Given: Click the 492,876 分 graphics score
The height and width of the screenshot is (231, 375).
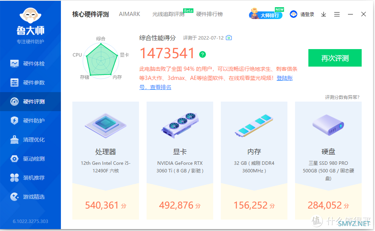Looking at the screenshot, I should [180, 206].
